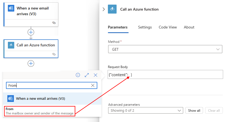The height and width of the screenshot is (122, 231).
Task: Open the About tab
Action: [x=189, y=27]
